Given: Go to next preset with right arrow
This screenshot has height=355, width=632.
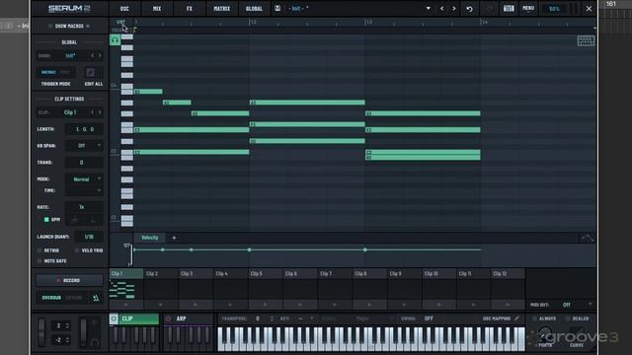Looking at the screenshot, I should 454,9.
